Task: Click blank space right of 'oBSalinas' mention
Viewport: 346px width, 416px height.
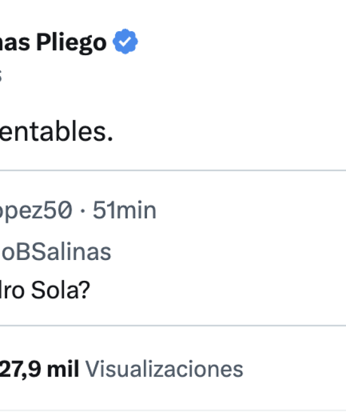Action: pyautogui.click(x=228, y=252)
